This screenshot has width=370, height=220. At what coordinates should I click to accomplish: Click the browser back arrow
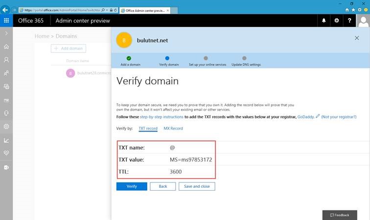coord(5,10)
